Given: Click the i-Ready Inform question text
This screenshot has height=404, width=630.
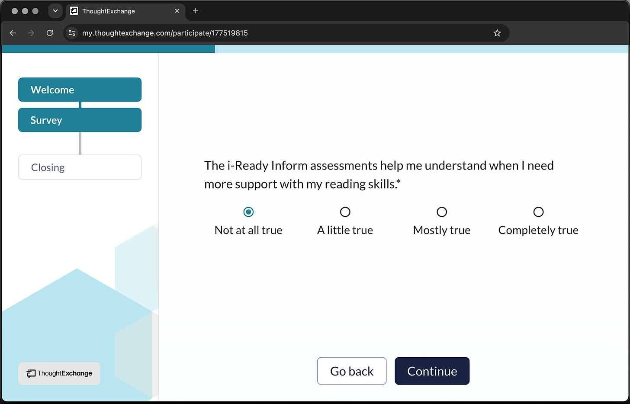Looking at the screenshot, I should click(379, 175).
